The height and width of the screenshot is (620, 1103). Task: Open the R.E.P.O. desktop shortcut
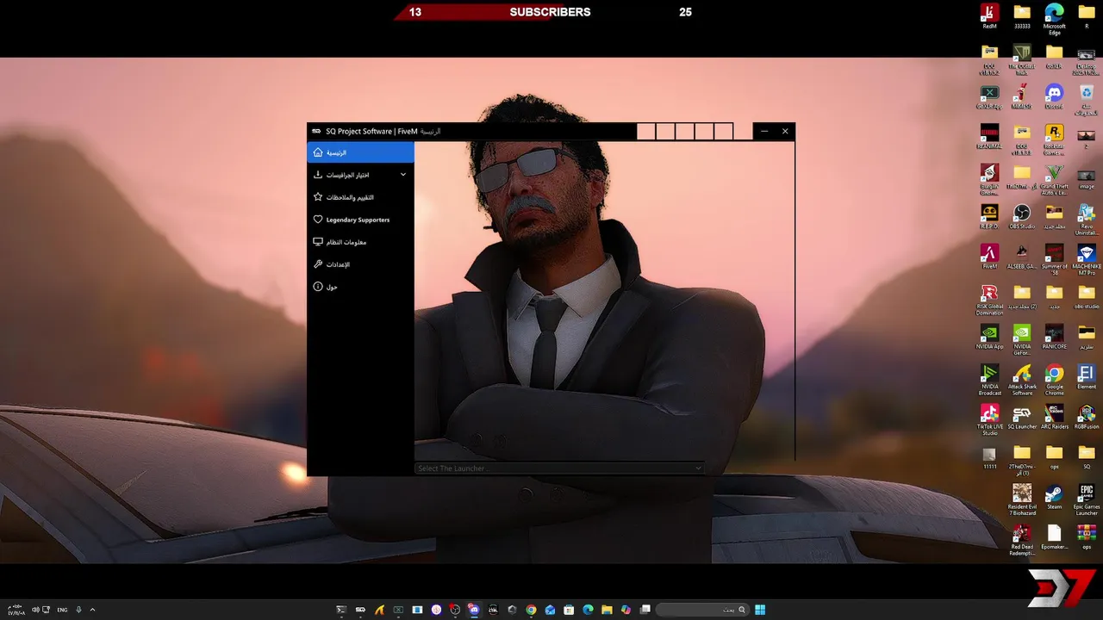989,215
